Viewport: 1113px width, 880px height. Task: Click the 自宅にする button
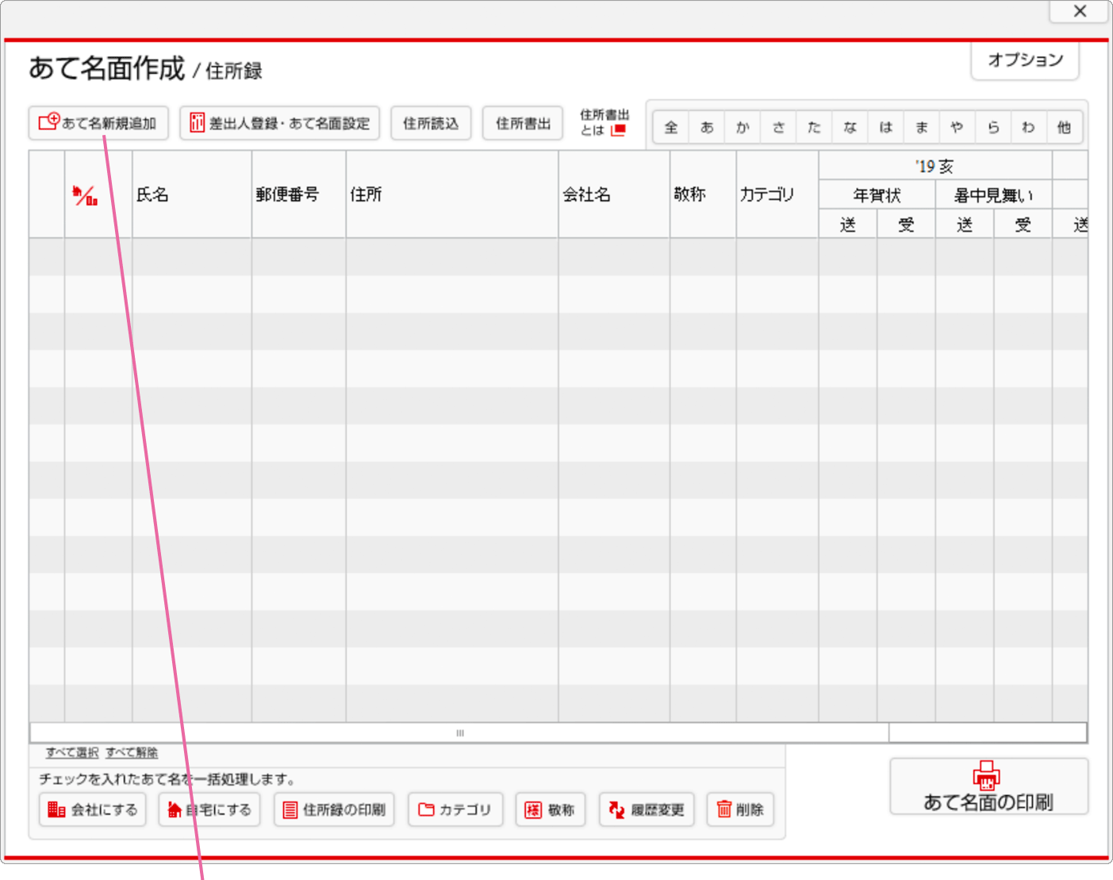209,809
